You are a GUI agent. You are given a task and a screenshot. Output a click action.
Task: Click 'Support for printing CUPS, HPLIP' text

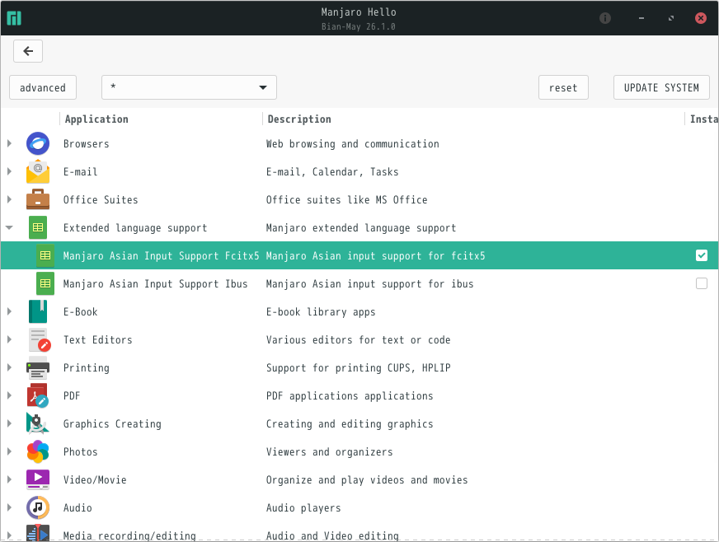tap(358, 368)
